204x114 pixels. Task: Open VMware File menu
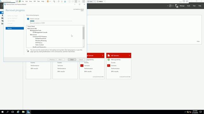click(23, 1)
